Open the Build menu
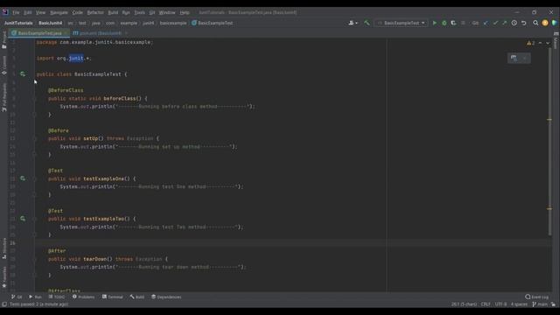The image size is (560, 315). tap(113, 12)
